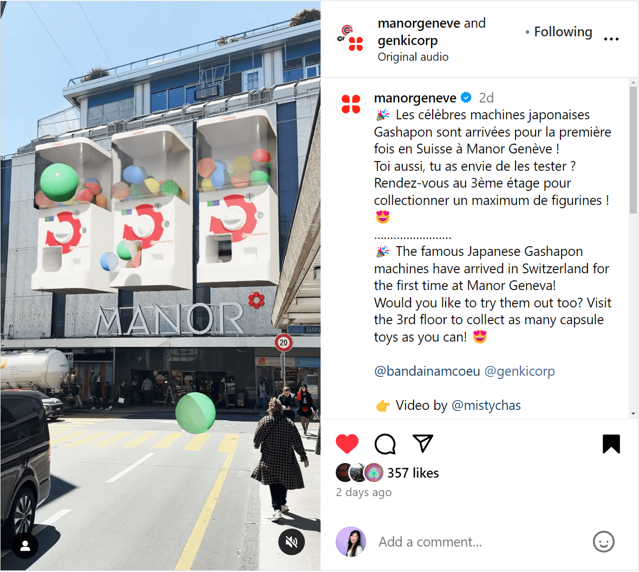This screenshot has width=639, height=572.
Task: Open the Following status options
Action: [563, 32]
